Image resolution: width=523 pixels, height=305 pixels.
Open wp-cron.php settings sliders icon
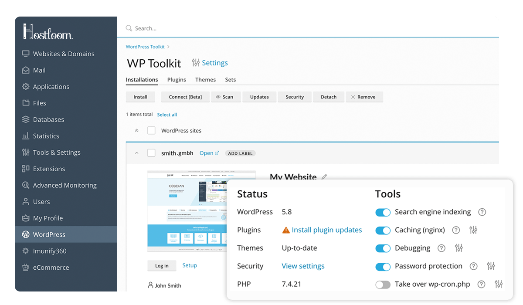click(499, 284)
